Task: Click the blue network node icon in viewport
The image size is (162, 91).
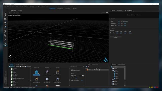Action: click(x=106, y=60)
